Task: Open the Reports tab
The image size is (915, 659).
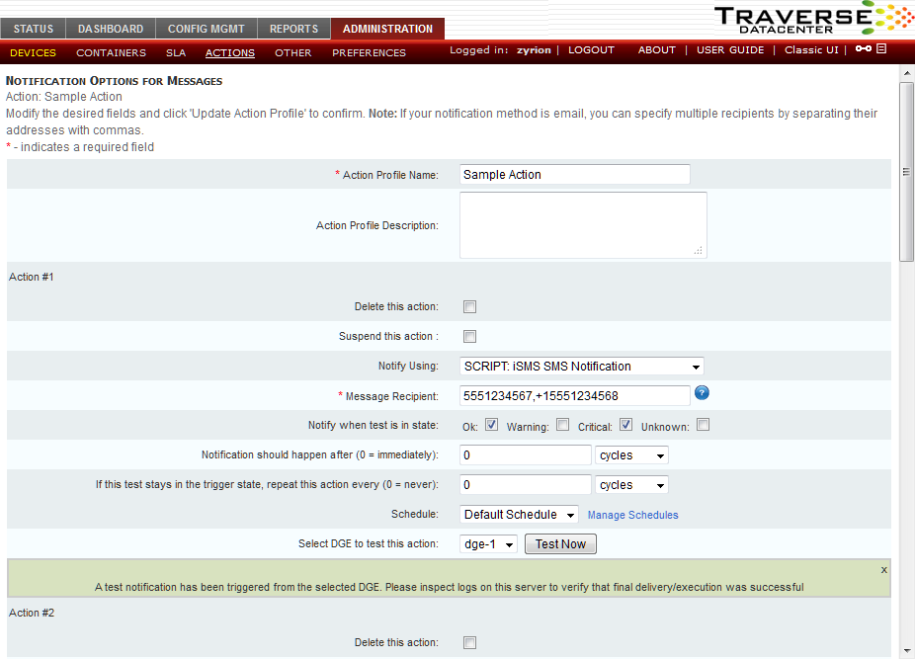Action: [293, 30]
